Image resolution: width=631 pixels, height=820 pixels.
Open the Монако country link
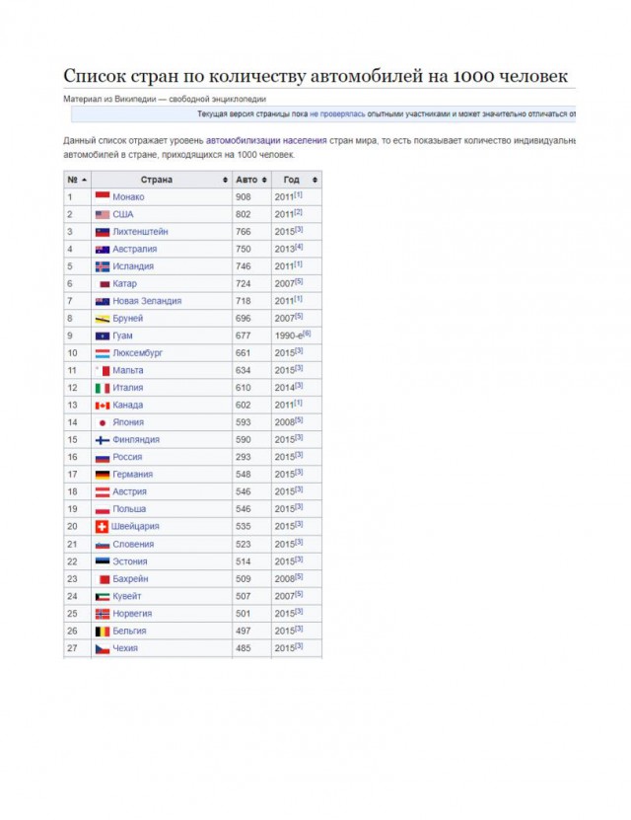[x=128, y=197]
